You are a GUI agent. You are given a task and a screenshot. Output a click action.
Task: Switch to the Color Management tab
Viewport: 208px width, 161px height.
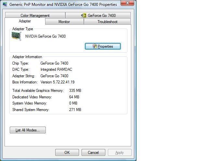point(35,15)
